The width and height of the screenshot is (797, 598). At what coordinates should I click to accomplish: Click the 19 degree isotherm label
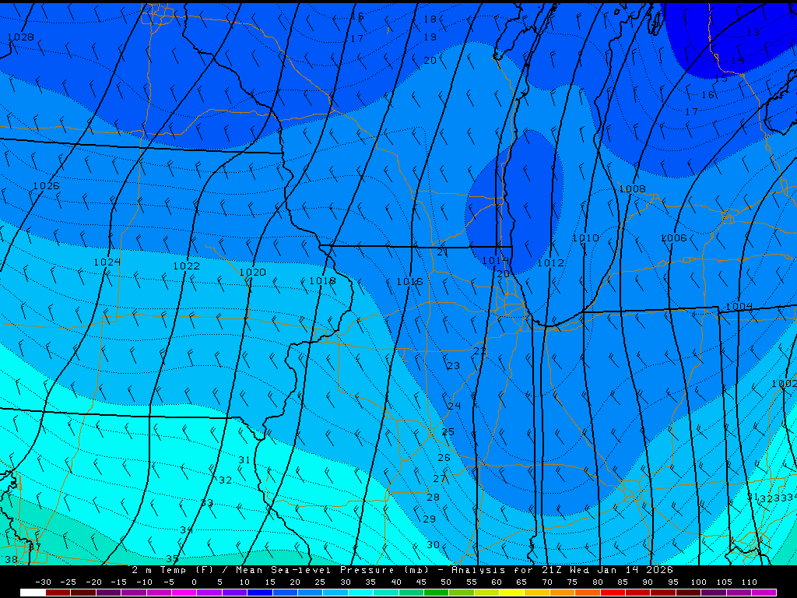(430, 37)
